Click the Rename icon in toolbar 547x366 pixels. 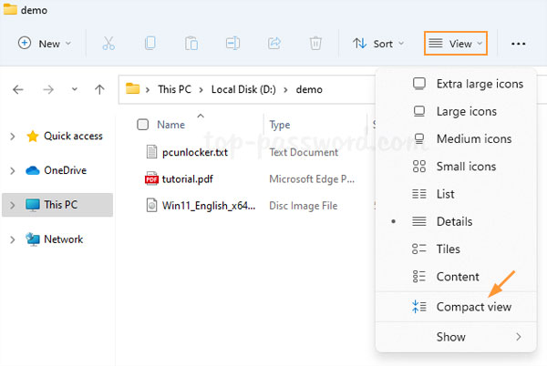click(x=232, y=43)
